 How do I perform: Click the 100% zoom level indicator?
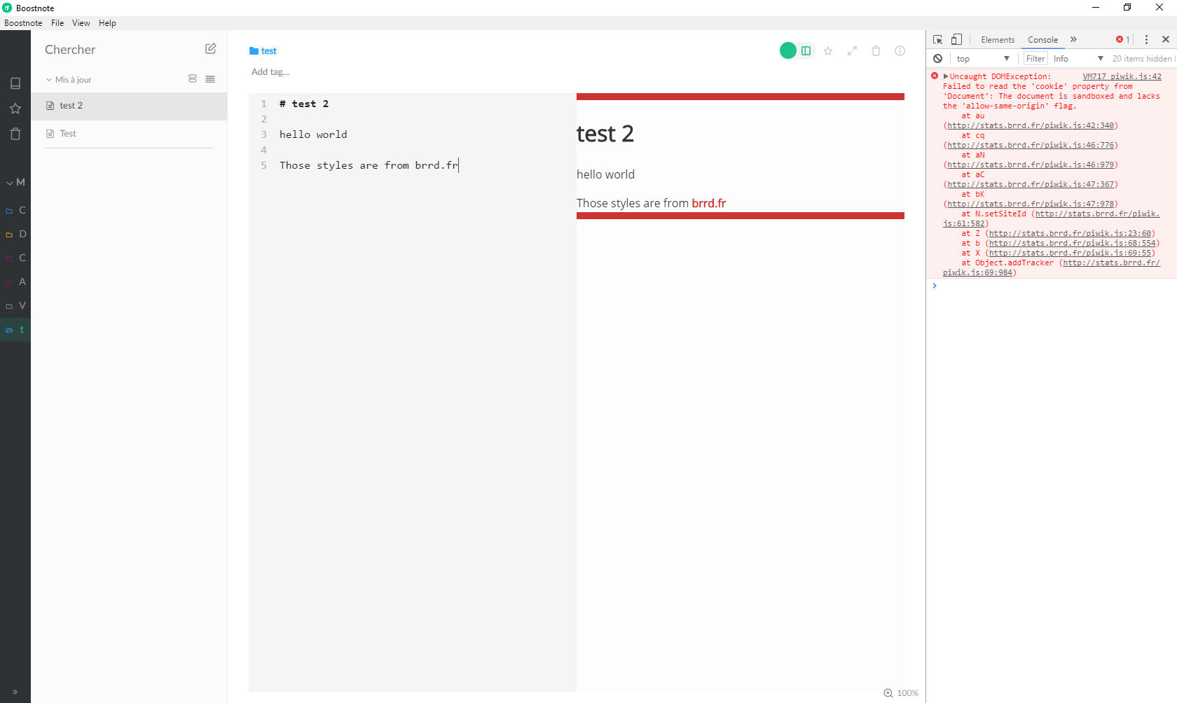click(908, 693)
